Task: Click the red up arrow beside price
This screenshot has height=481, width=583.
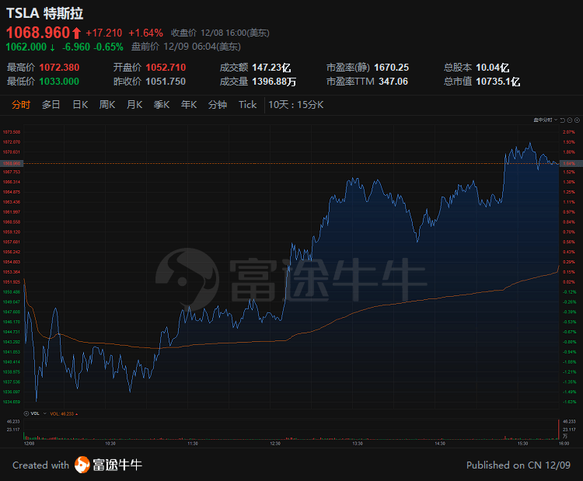Action: point(76,33)
